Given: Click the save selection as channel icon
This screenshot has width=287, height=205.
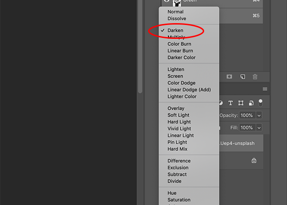Looking at the screenshot, I should pyautogui.click(x=229, y=76).
